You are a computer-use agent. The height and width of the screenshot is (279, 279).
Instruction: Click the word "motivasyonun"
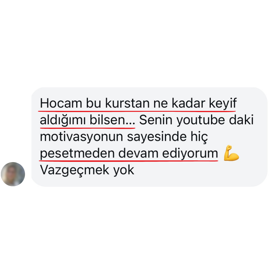pyautogui.click(x=82, y=137)
